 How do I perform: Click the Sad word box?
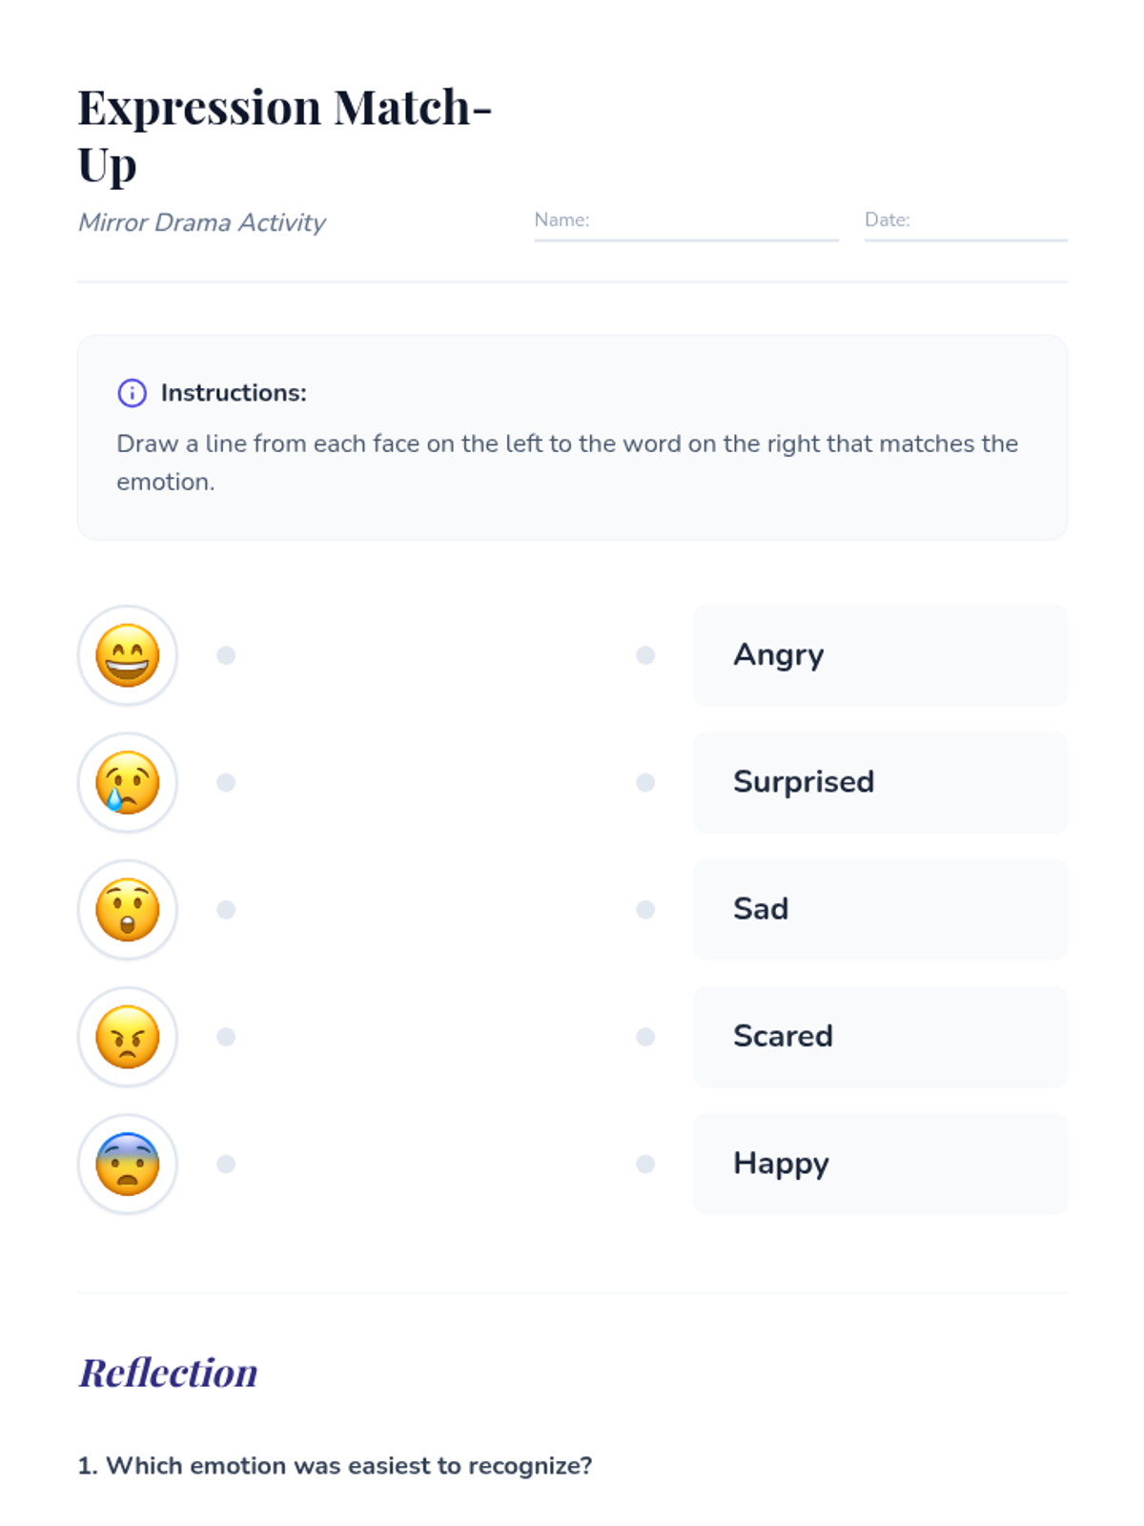(879, 910)
